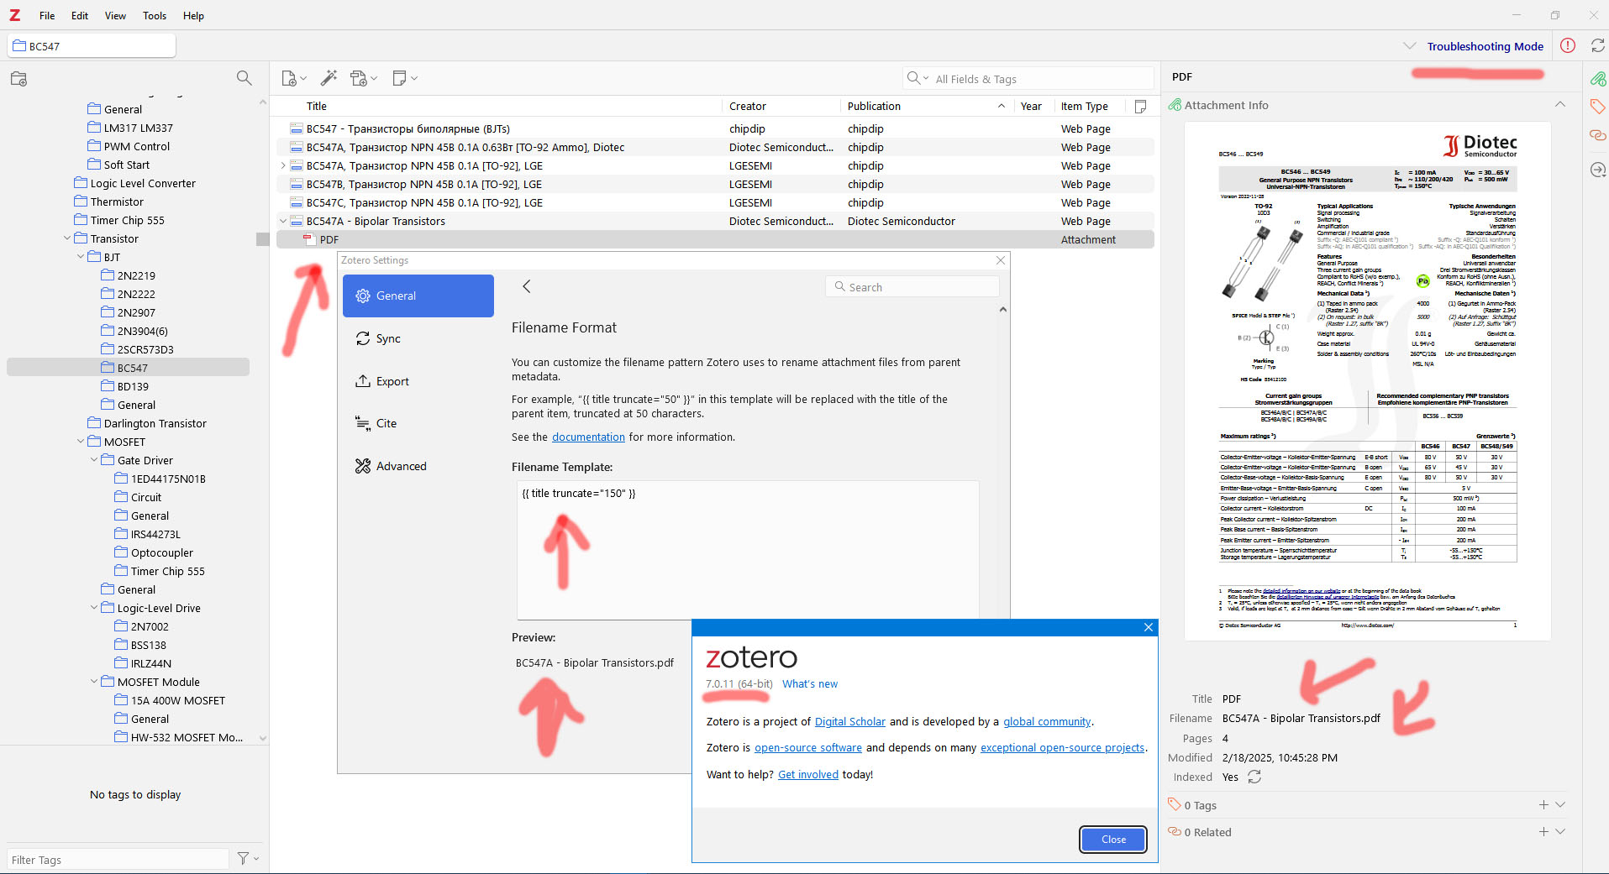Viewport: 1609px width, 874px height.
Task: Select the 2N2222 collection
Action: click(x=136, y=294)
